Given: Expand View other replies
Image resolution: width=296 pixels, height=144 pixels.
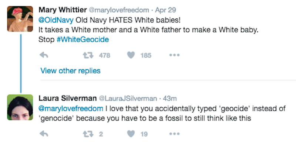Looking at the screenshot, I should (x=70, y=71).
